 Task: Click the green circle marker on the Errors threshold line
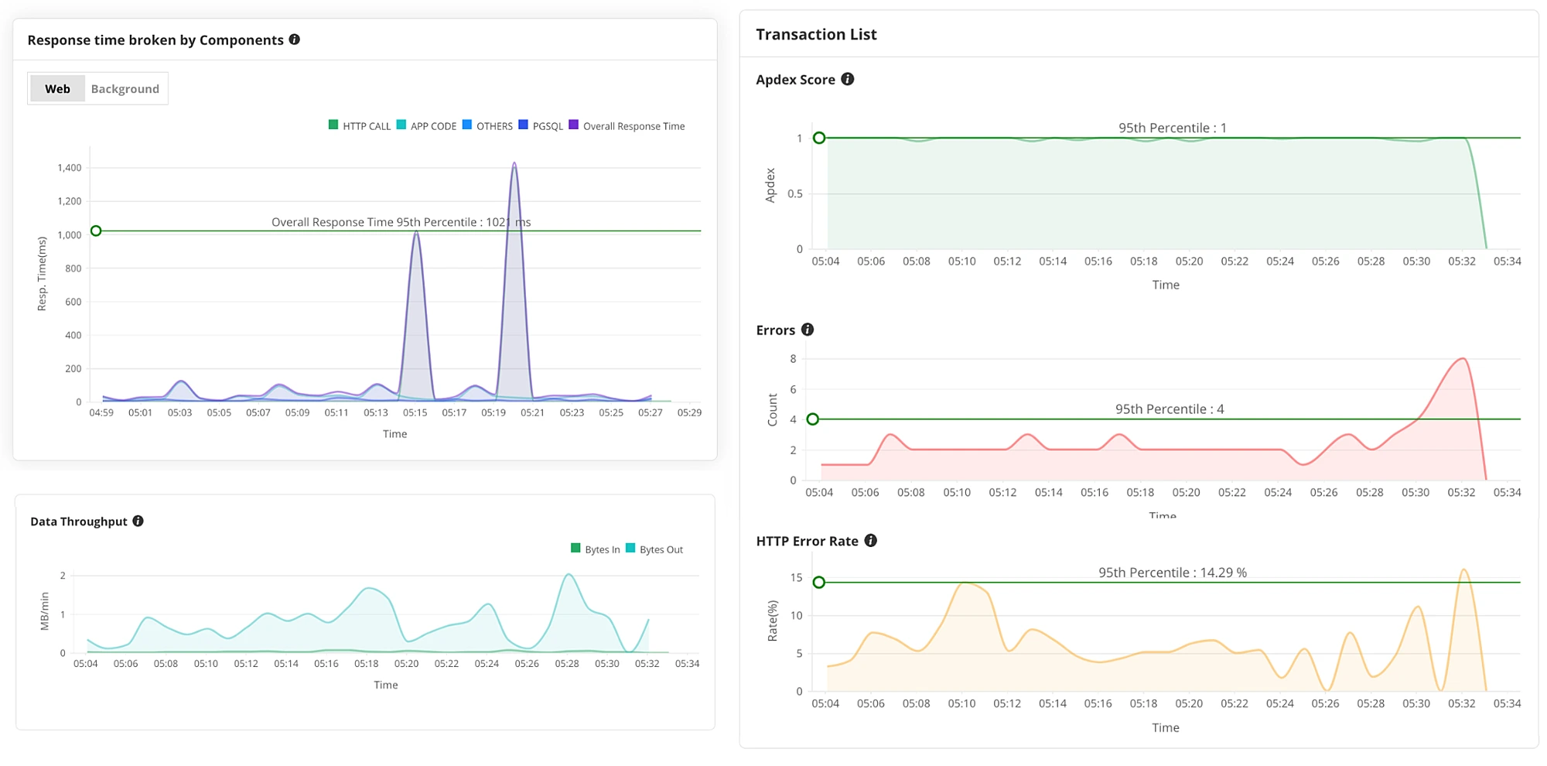pyautogui.click(x=811, y=419)
